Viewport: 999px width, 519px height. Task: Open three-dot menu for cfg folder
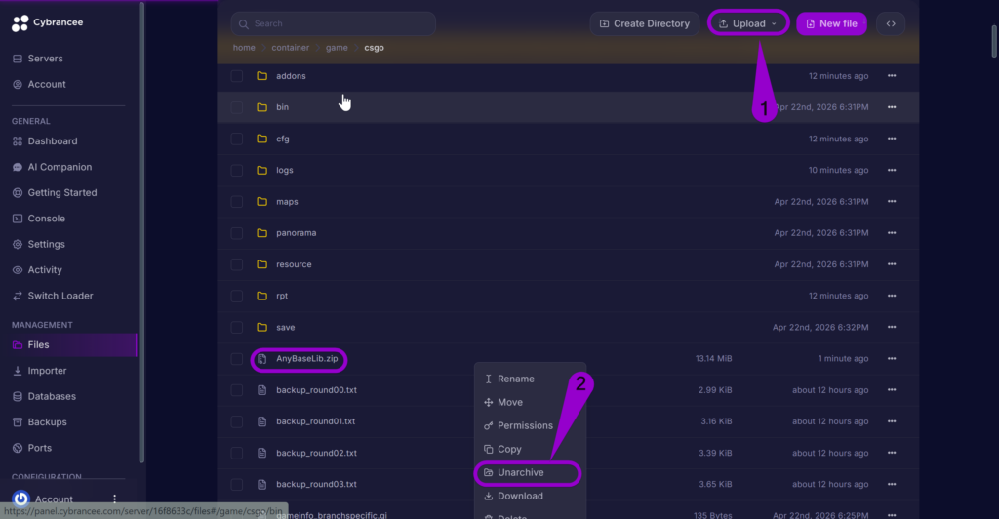[892, 139]
